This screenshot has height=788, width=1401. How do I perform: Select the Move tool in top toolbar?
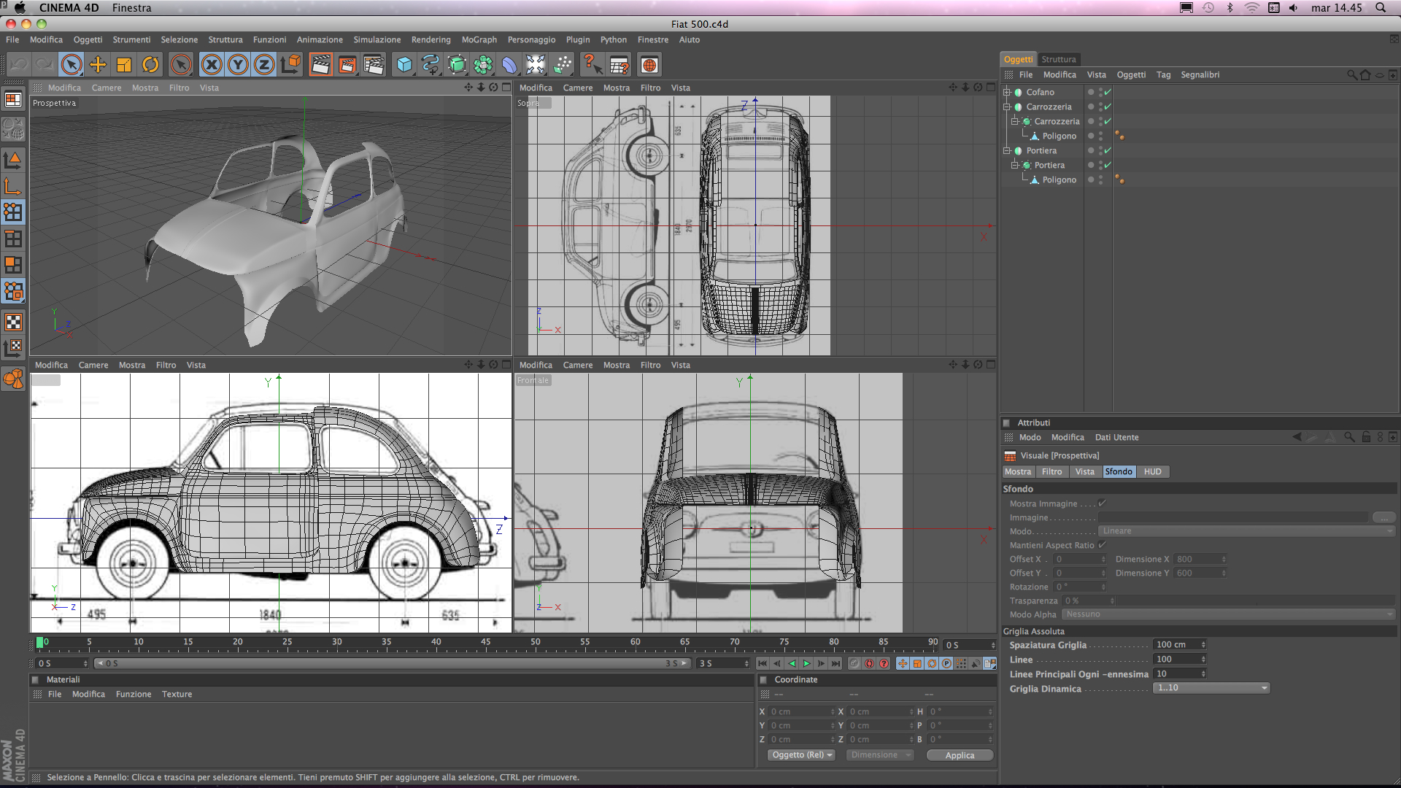[98, 65]
